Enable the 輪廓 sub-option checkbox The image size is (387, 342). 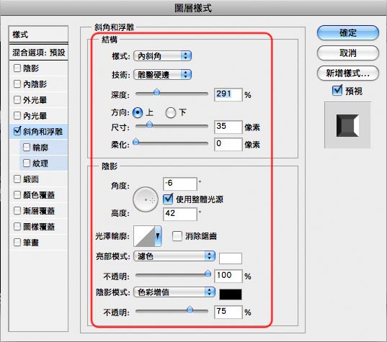click(x=27, y=147)
